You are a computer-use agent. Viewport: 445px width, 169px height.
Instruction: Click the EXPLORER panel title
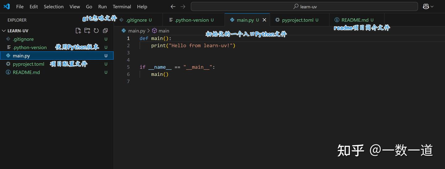point(17,20)
